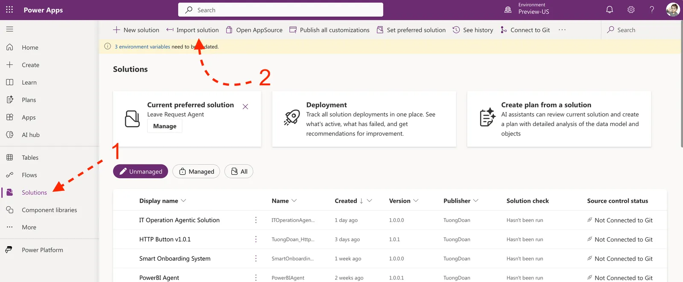Filter solutions by Unmanaged
This screenshot has height=282, width=683.
tap(140, 171)
